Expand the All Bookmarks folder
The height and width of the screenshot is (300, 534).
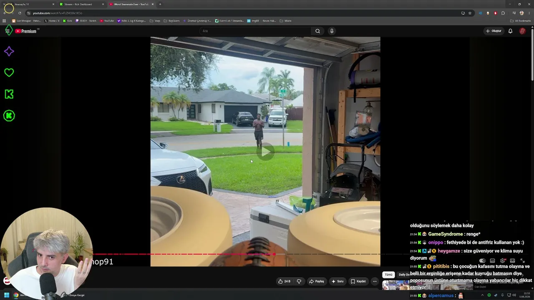[520, 21]
